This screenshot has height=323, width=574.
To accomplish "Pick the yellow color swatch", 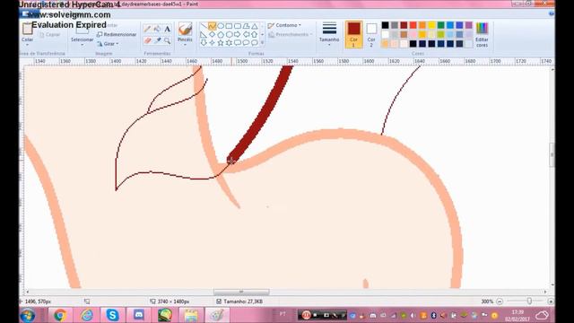I will click(431, 25).
